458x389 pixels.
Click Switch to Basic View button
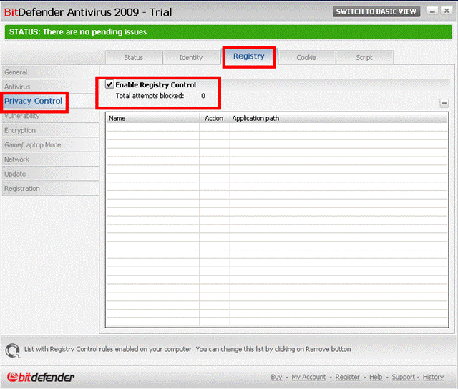coord(376,12)
